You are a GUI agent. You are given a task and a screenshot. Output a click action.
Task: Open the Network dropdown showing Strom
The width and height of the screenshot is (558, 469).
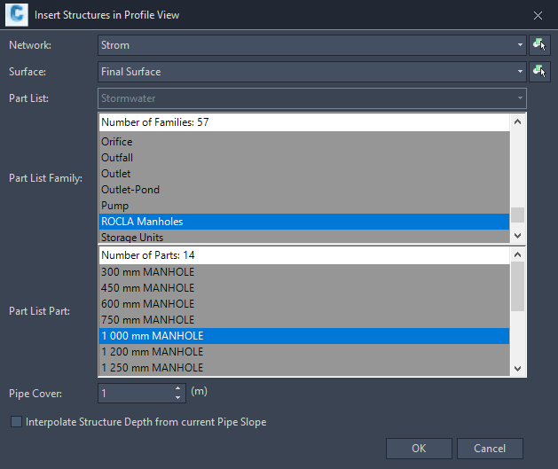tap(312, 45)
